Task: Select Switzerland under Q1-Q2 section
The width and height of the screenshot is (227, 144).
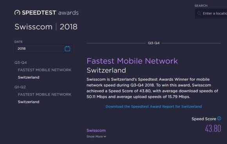Action: pyautogui.click(x=29, y=102)
